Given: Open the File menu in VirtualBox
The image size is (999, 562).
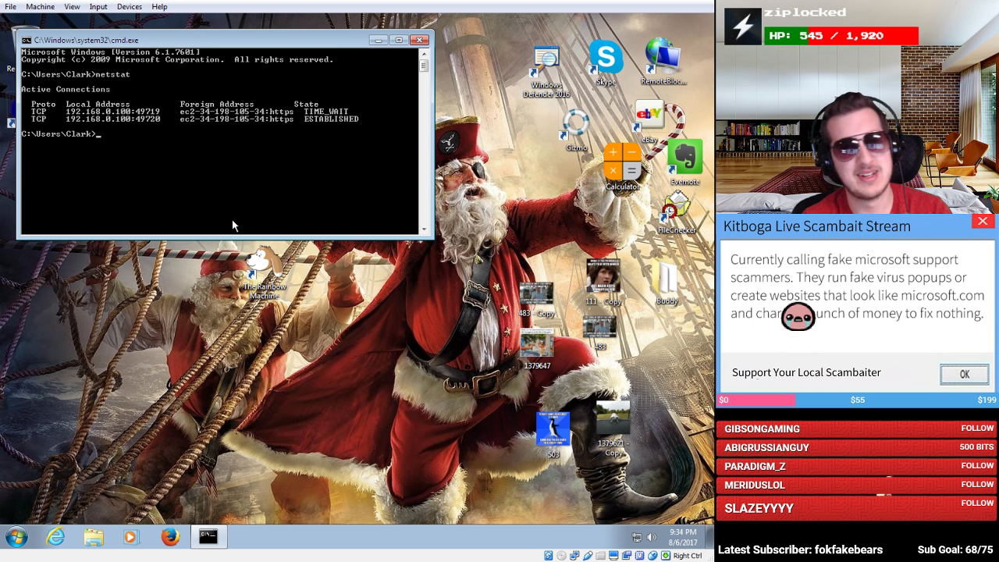Looking at the screenshot, I should 10,6.
